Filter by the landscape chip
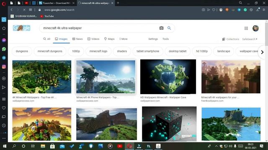268x150 pixels. [224, 51]
